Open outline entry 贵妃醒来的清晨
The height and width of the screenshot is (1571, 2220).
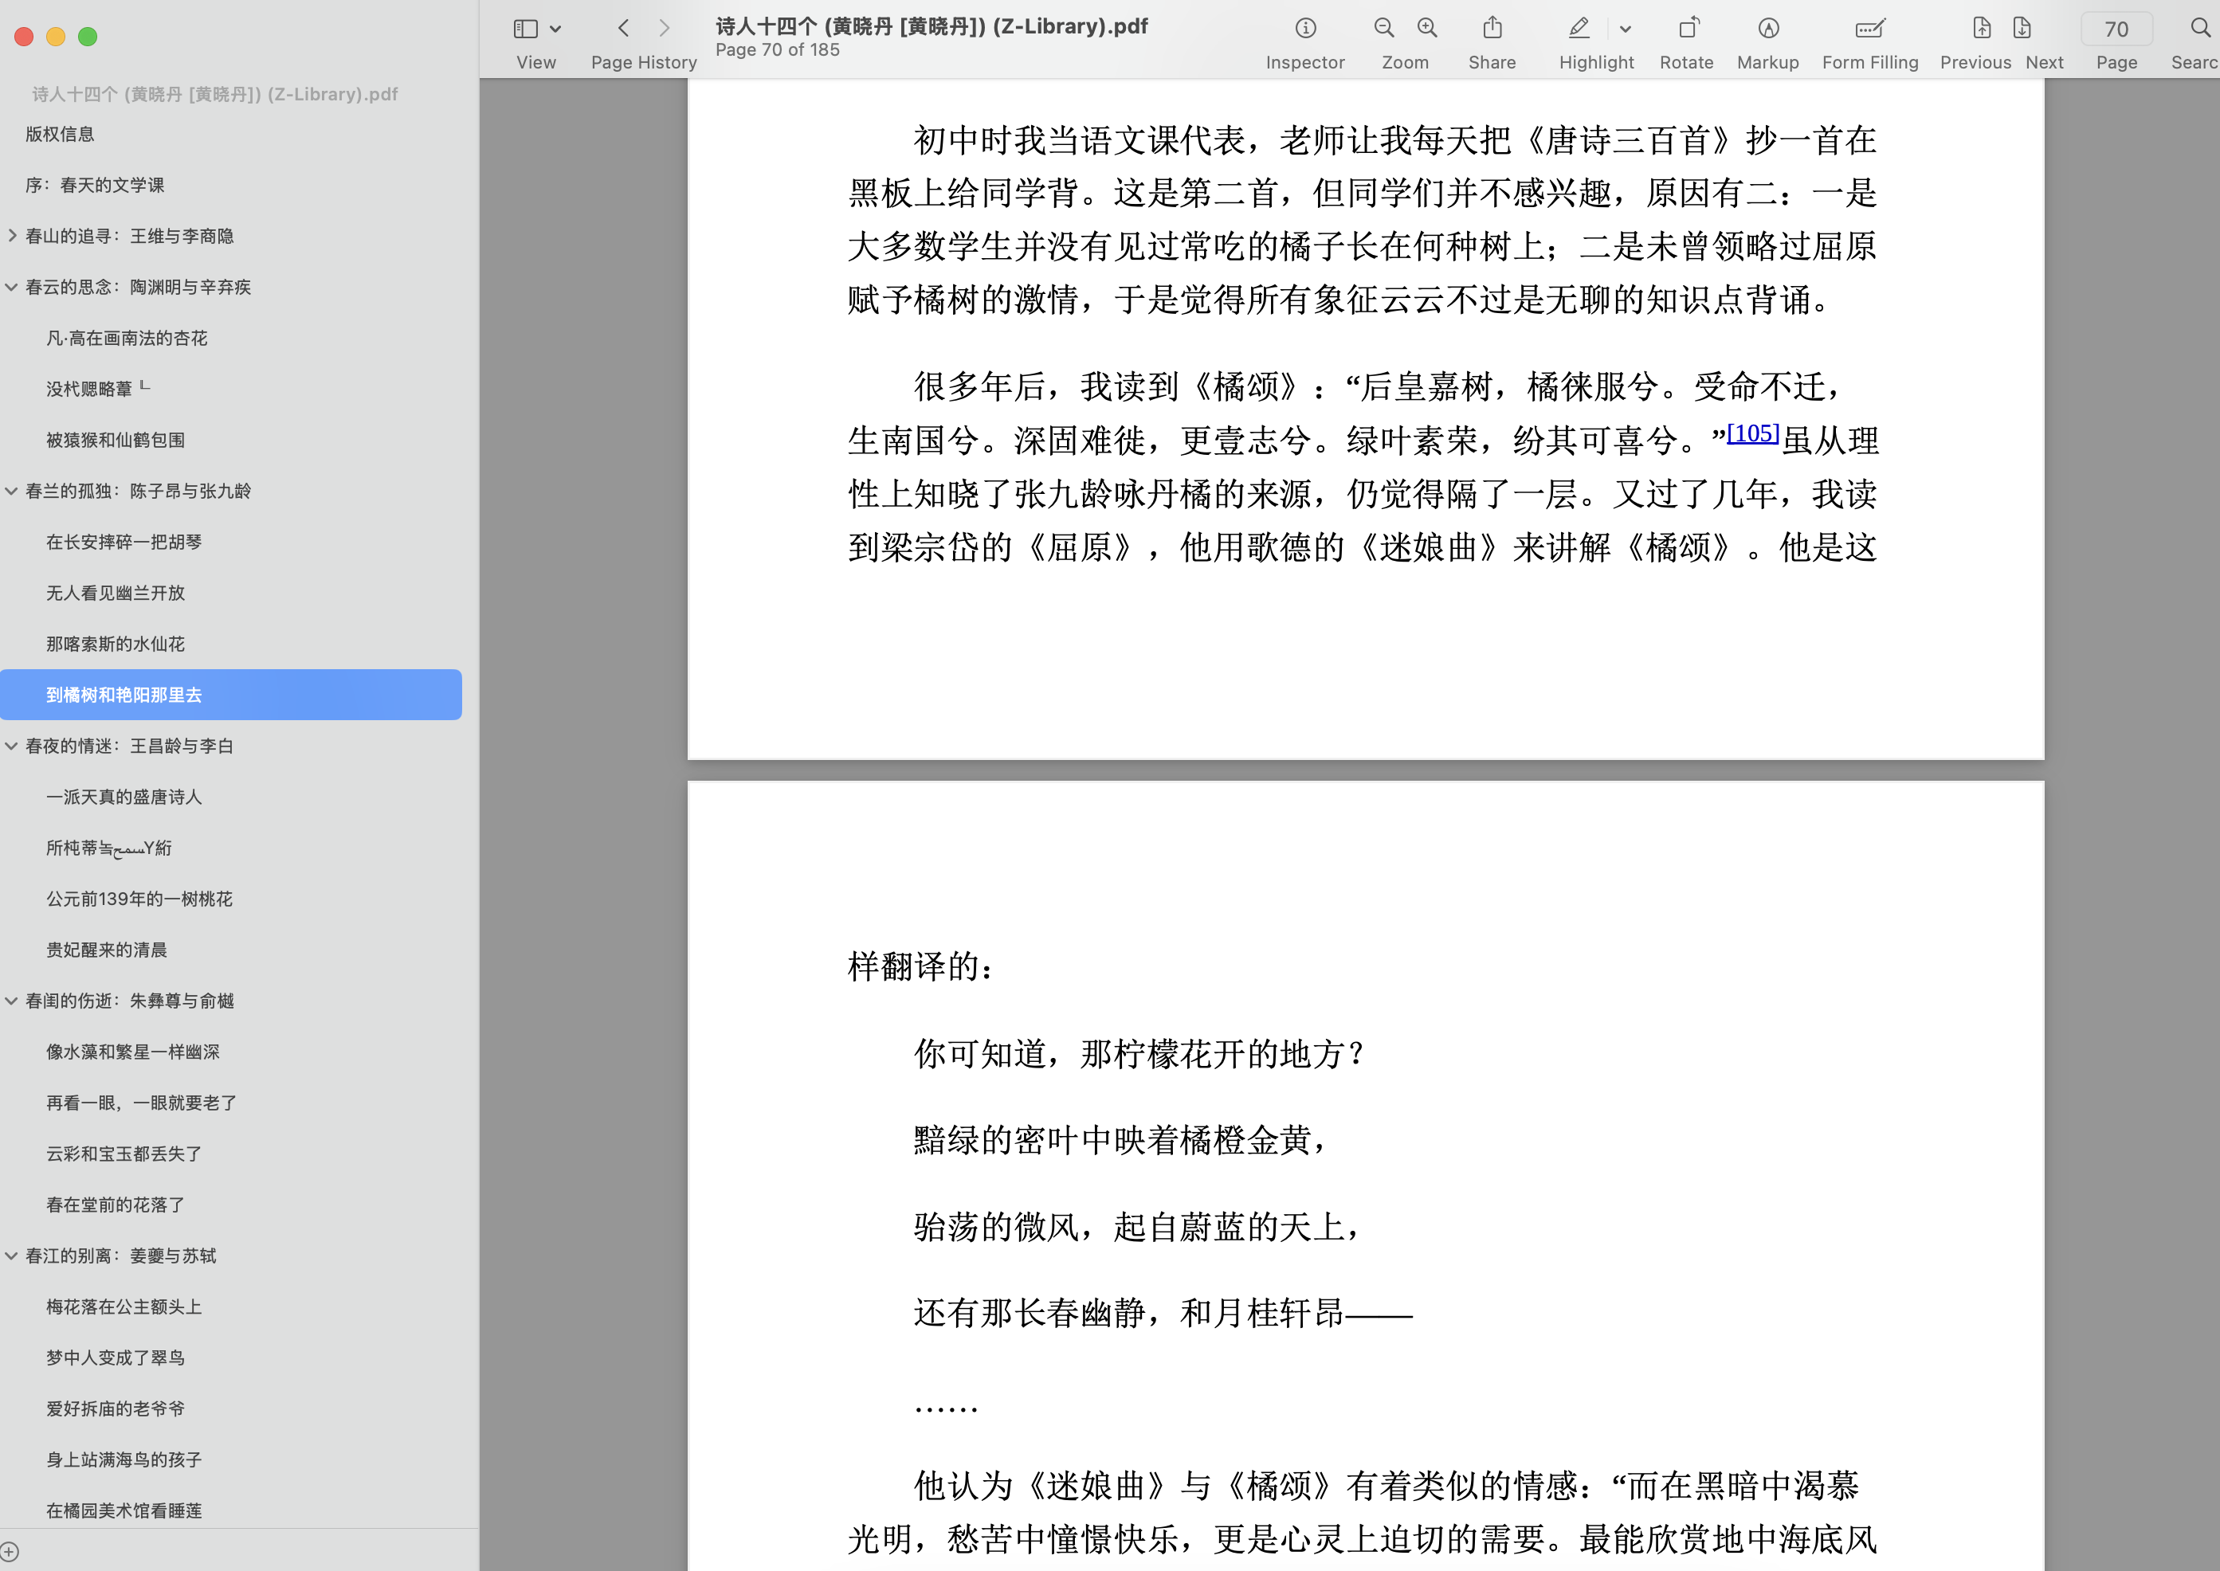[107, 950]
